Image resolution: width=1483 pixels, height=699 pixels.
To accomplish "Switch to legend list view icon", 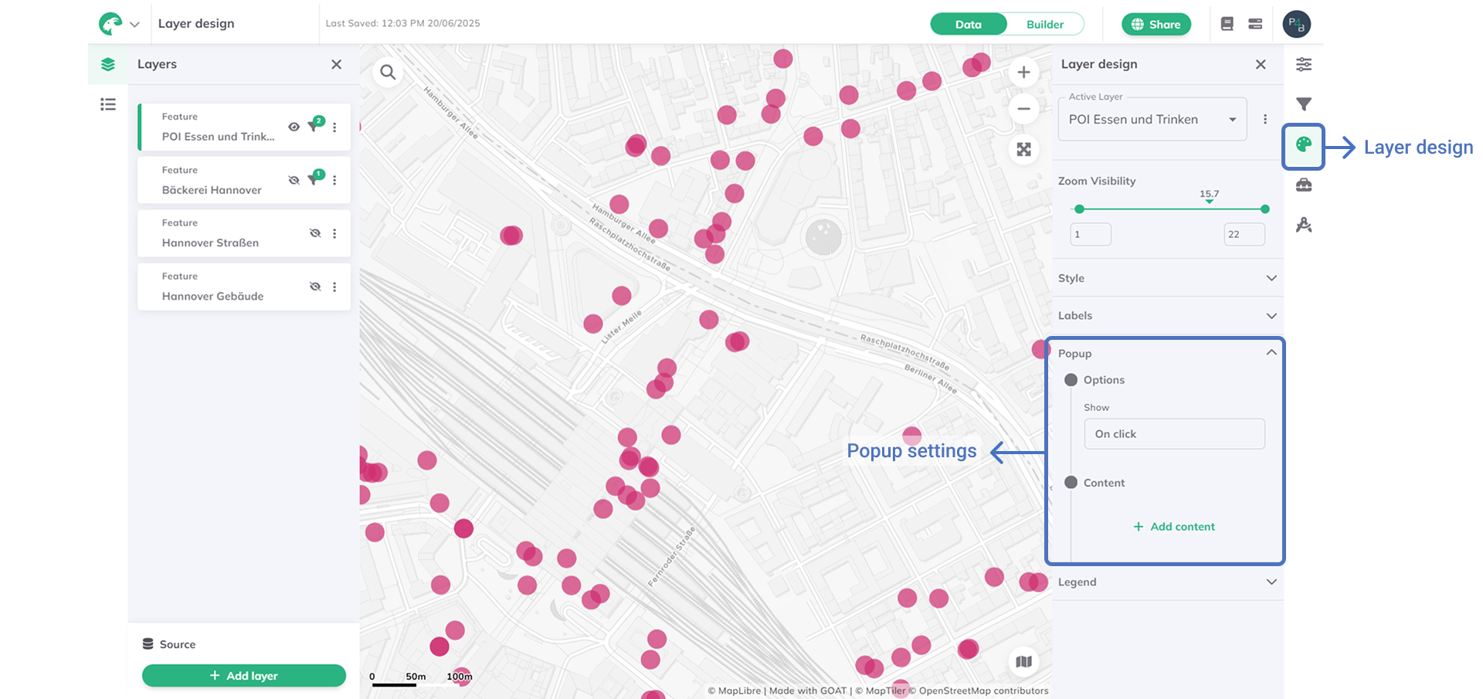I will 108,104.
